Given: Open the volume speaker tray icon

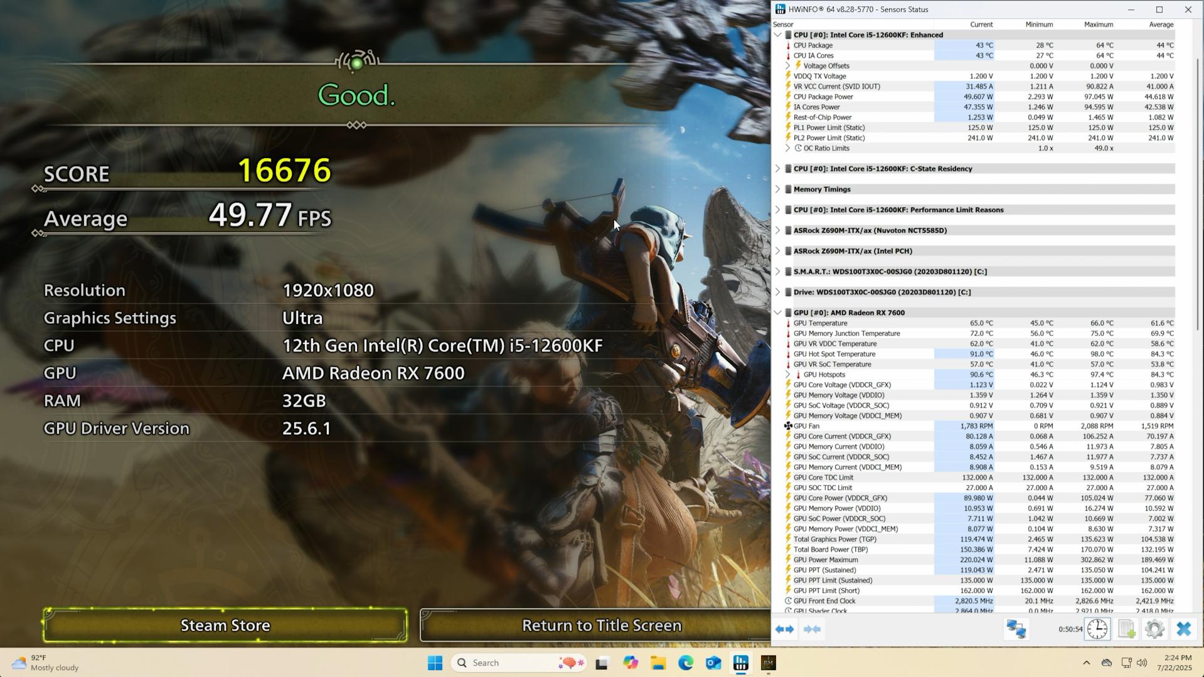Looking at the screenshot, I should (x=1142, y=663).
